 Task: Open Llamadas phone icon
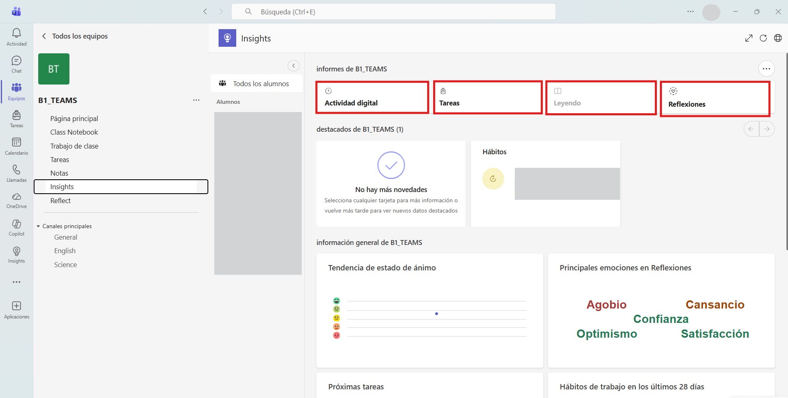click(x=16, y=174)
